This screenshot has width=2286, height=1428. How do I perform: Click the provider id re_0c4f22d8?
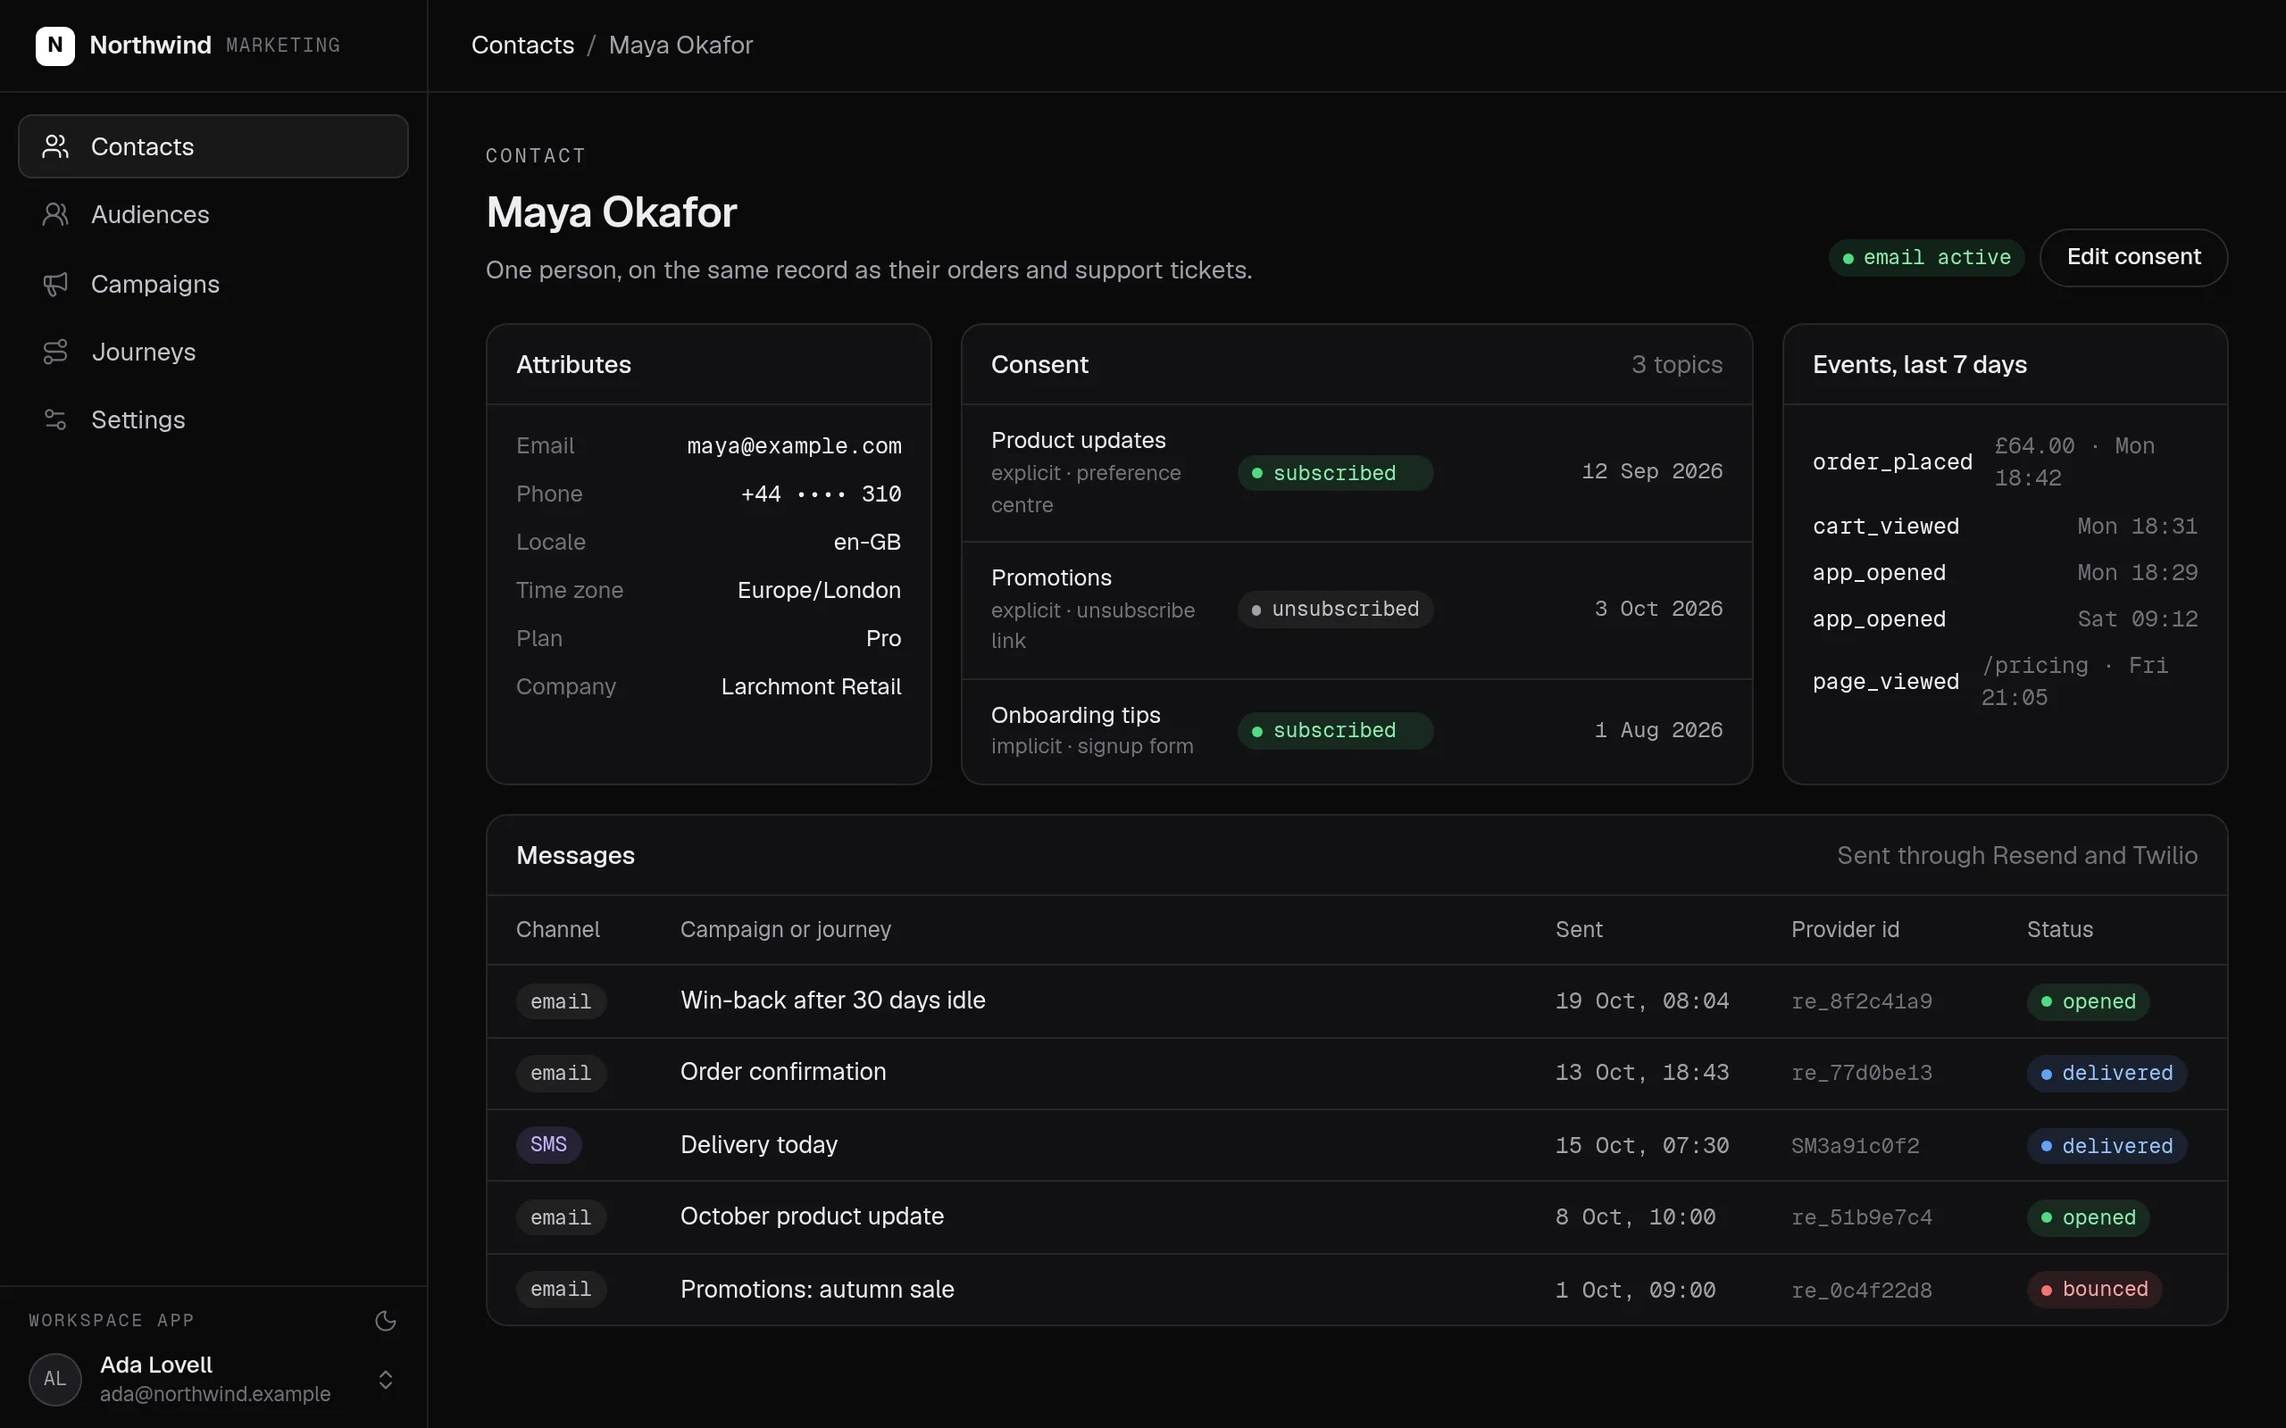pyautogui.click(x=1861, y=1291)
